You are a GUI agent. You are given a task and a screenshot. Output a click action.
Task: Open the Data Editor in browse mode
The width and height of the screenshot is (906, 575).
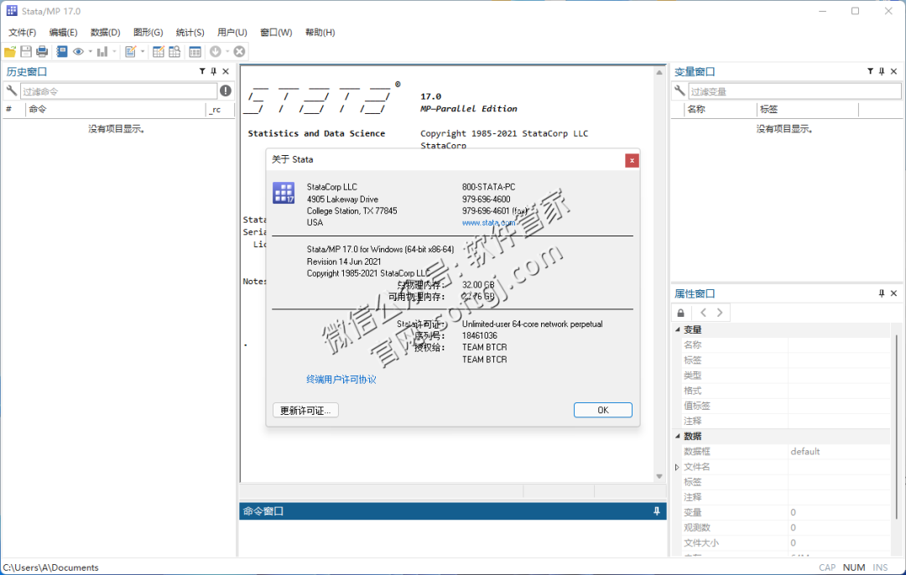point(174,51)
